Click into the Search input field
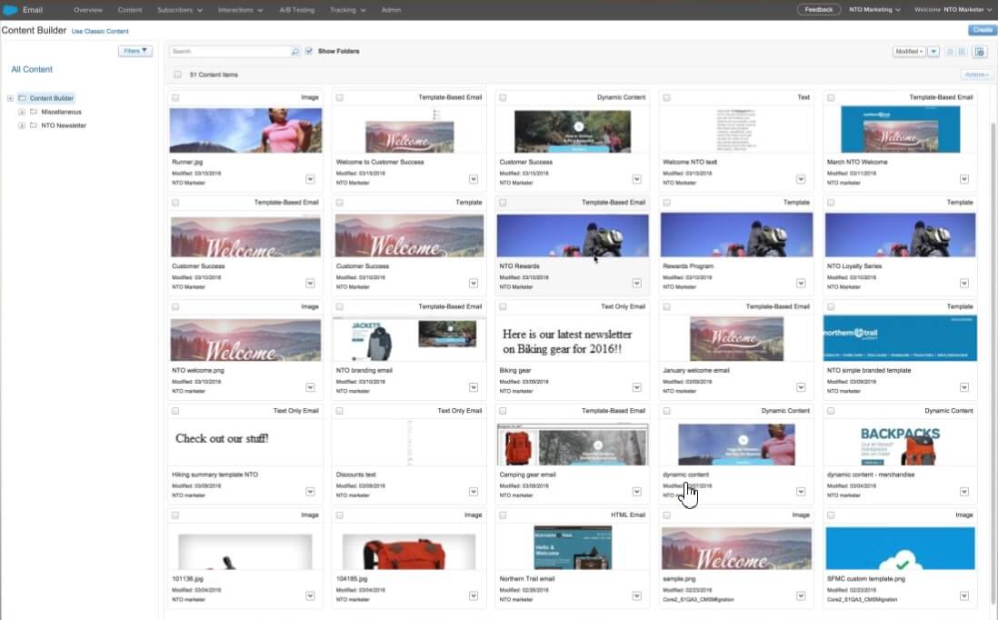The height and width of the screenshot is (620, 998). pyautogui.click(x=230, y=52)
